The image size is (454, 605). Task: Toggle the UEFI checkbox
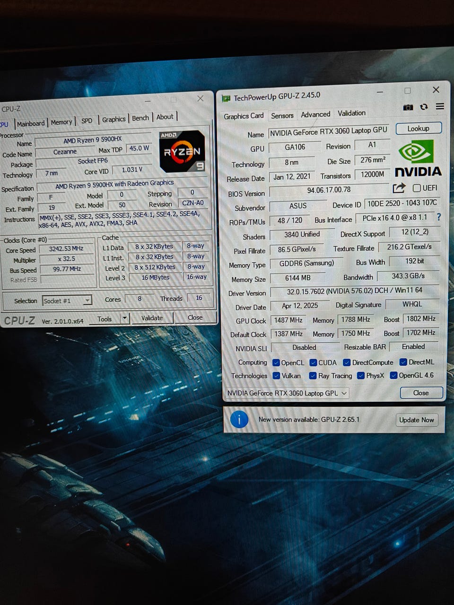417,188
